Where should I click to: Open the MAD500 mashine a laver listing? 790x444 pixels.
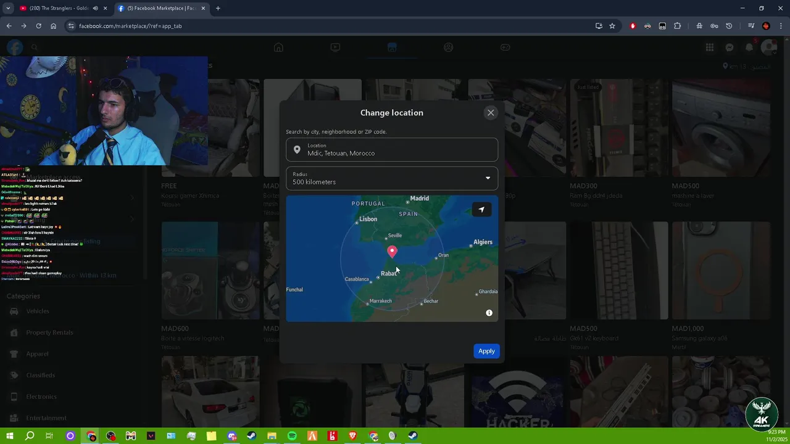click(721, 143)
